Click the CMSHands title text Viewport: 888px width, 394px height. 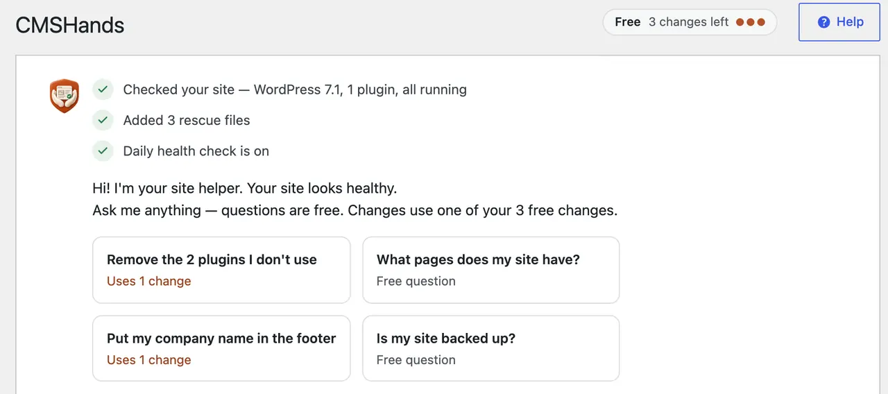point(69,26)
